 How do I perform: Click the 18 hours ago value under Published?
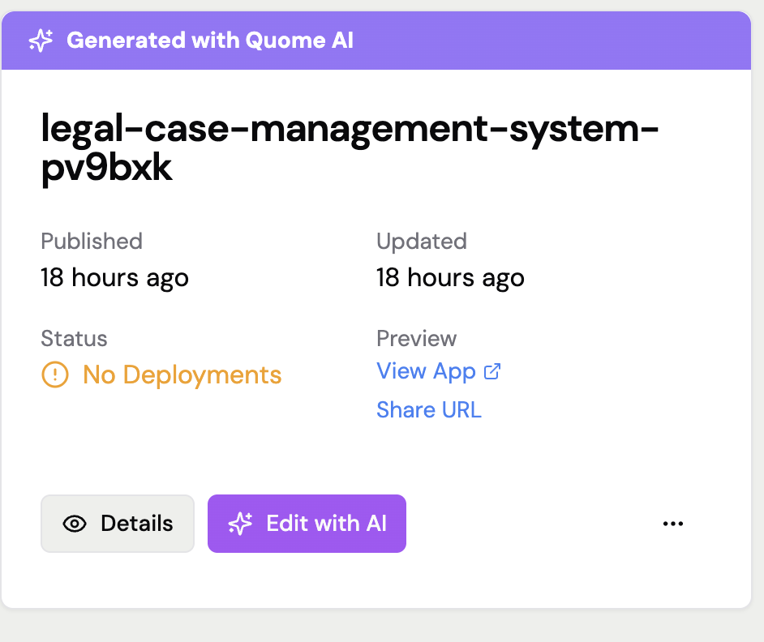(114, 278)
